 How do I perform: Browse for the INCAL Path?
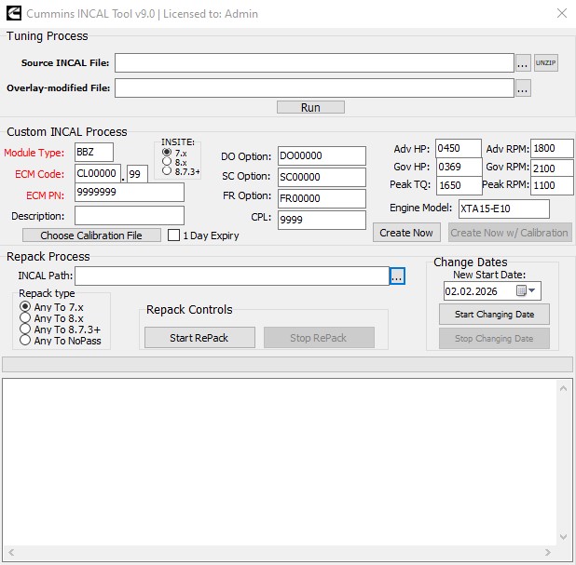(397, 276)
